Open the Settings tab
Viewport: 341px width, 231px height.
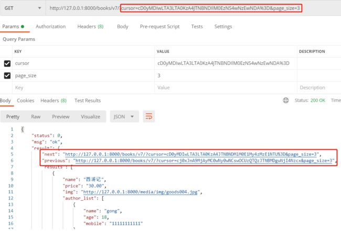point(223,27)
